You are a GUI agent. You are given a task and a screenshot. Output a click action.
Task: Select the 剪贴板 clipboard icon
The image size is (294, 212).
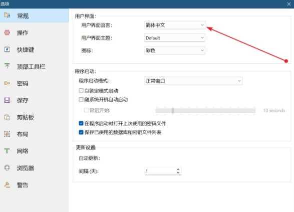pyautogui.click(x=7, y=117)
